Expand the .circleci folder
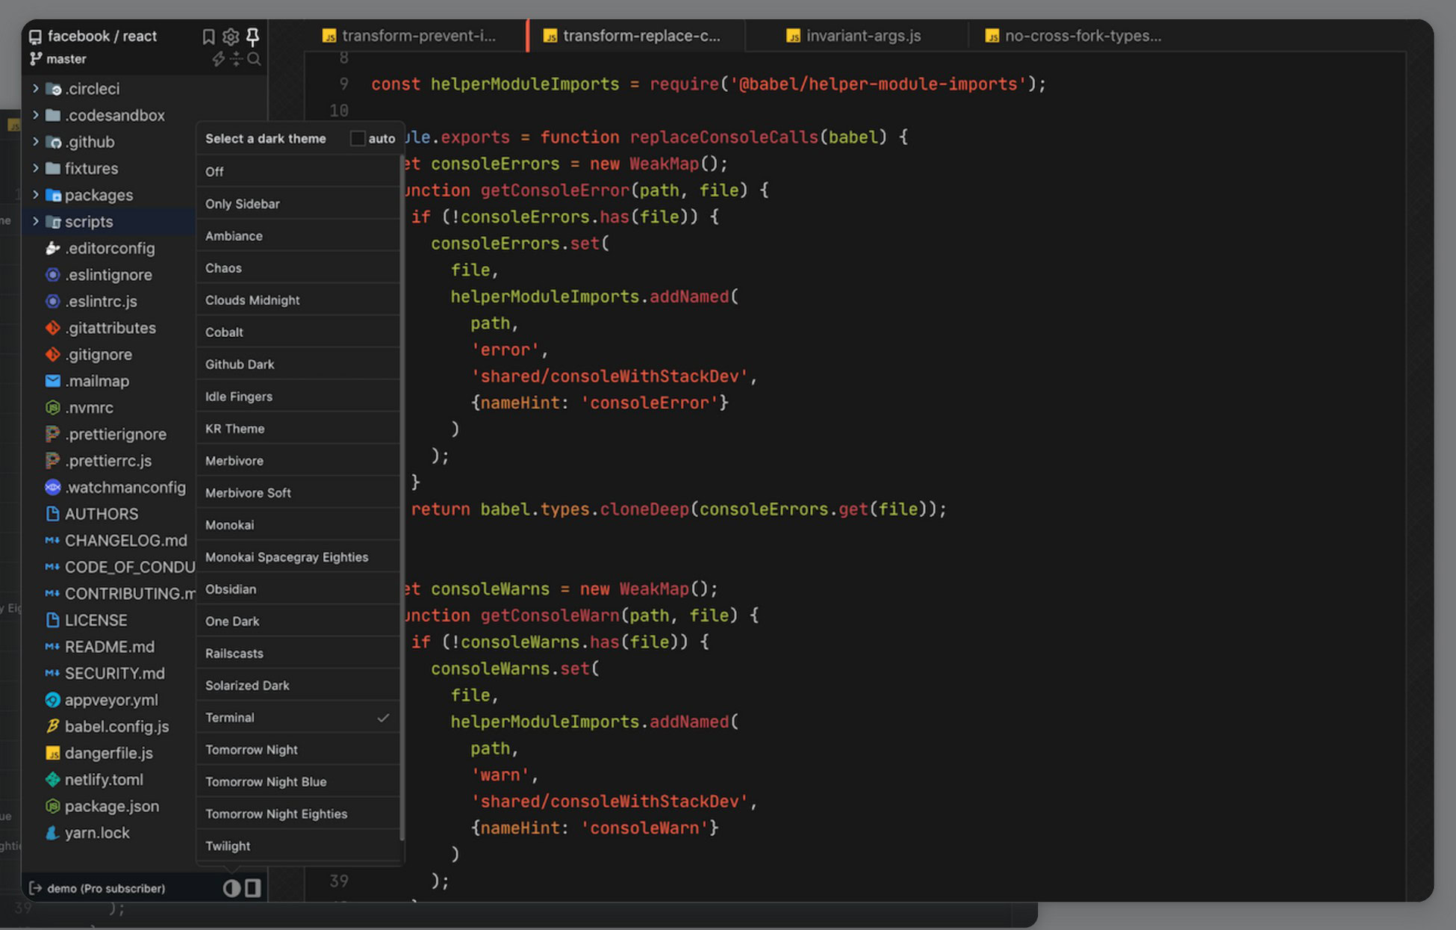 click(35, 88)
